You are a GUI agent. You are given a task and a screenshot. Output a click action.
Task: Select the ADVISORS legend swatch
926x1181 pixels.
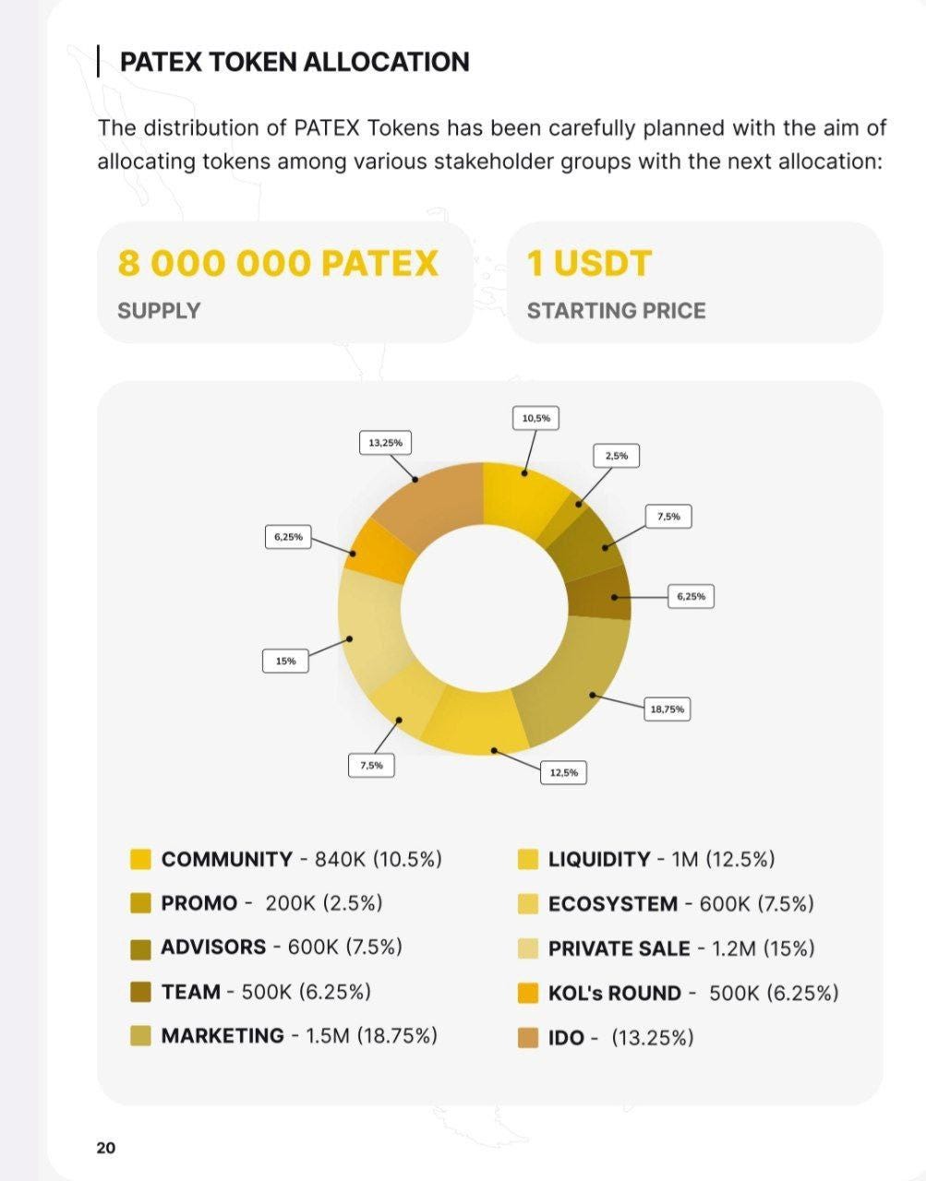140,948
